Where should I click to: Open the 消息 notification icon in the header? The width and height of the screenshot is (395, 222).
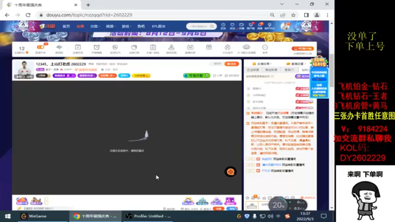260,26
